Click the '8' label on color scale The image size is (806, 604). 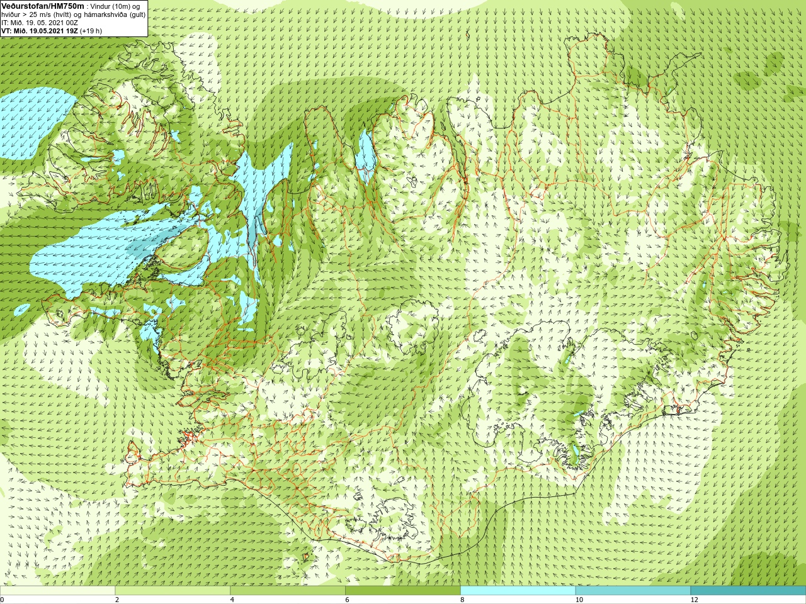[x=462, y=600]
